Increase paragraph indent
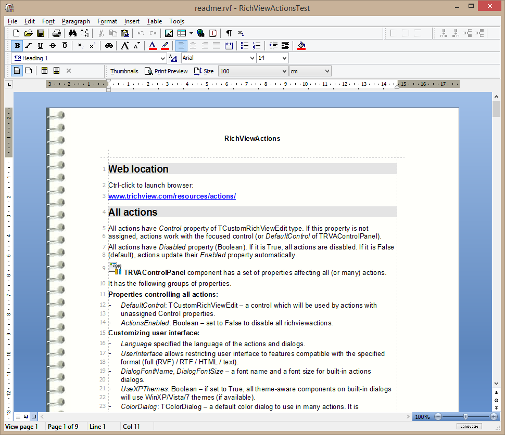 point(285,46)
